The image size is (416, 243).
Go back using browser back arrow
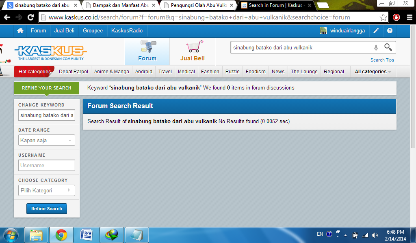7,17
